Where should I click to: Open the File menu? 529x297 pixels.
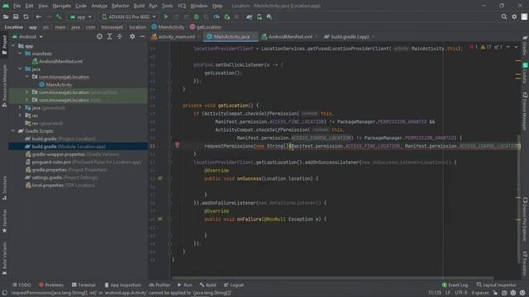point(17,6)
